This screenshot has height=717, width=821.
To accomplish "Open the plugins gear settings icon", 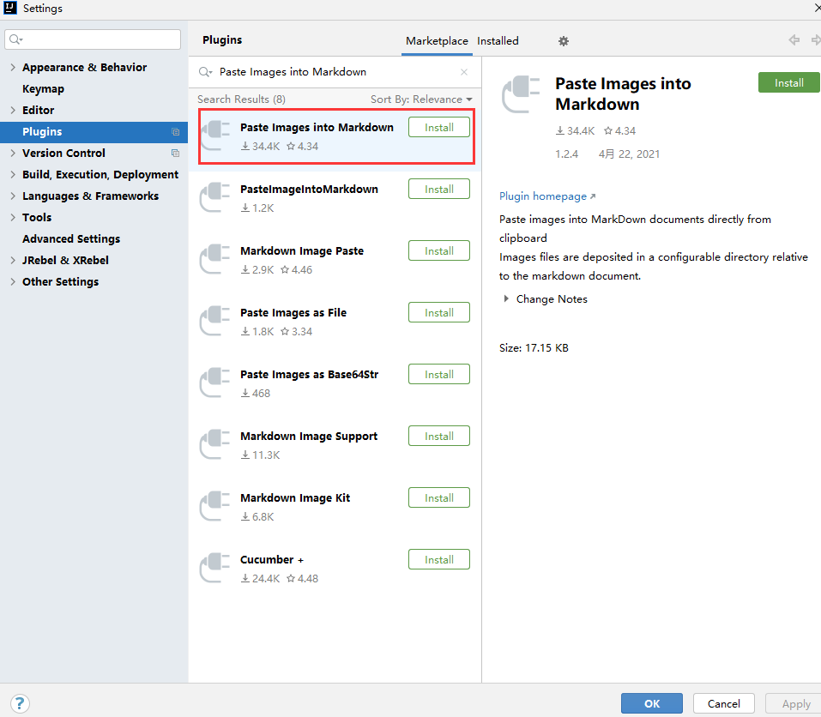I will click(564, 41).
